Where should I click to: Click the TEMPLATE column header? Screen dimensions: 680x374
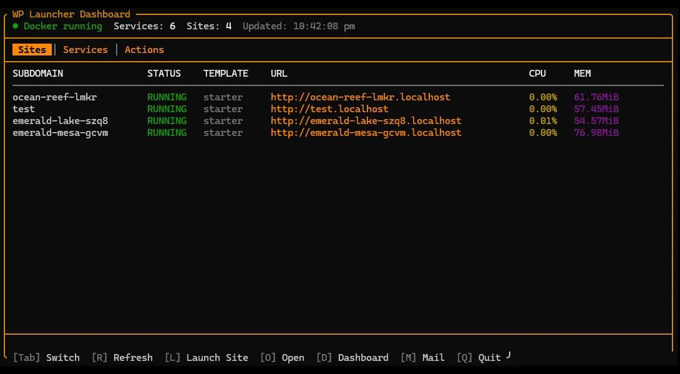point(226,74)
